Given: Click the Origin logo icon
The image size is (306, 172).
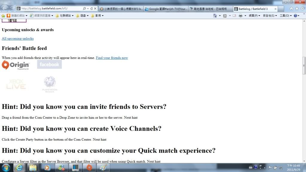Looking at the screenshot, I should coord(15,65).
